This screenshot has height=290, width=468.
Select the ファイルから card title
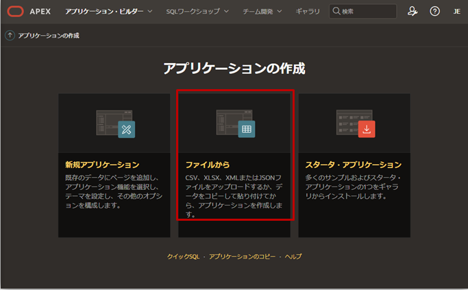pos(208,165)
